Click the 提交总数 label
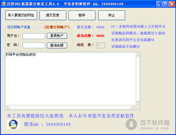Screen dimensions: 176x135 (x=85, y=27)
